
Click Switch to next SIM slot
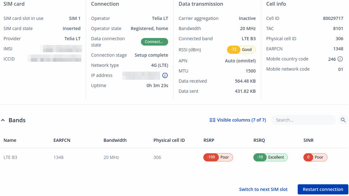[x=263, y=189]
